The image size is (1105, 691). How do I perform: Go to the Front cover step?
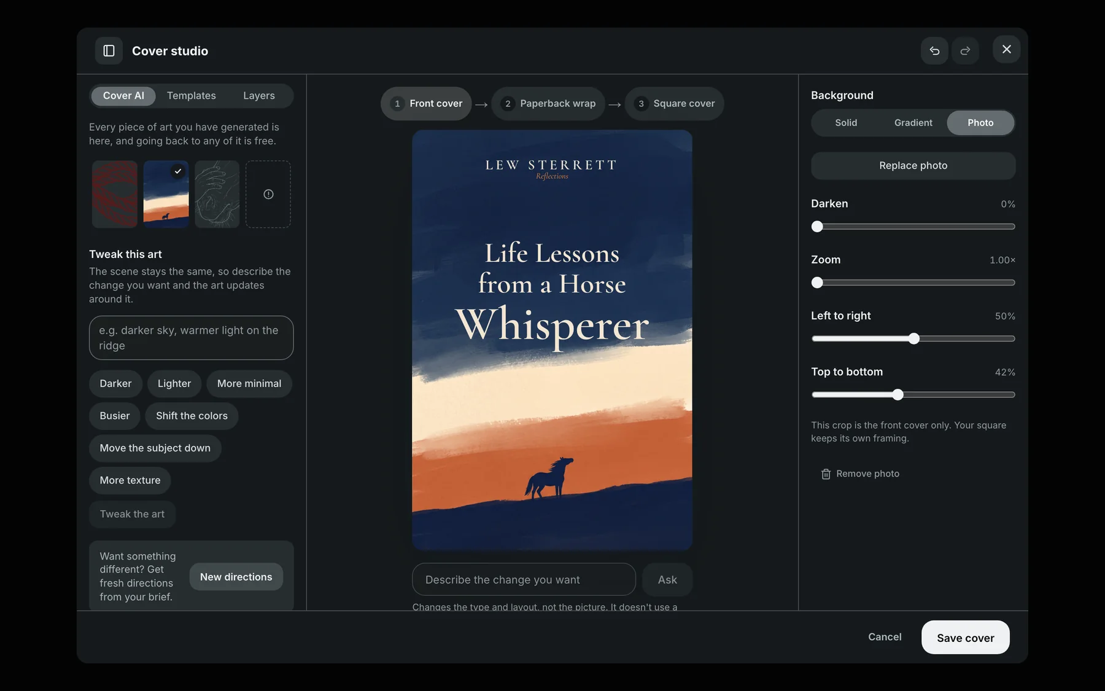point(426,104)
